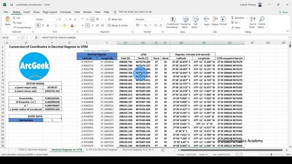Select bottom align in Alignment group
Image resolution: width=292 pixels, height=164 pixels.
point(92,19)
